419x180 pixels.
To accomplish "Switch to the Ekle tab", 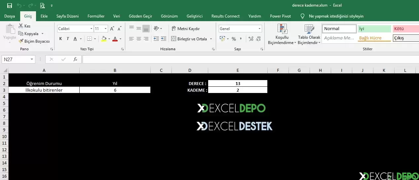I will [x=44, y=16].
